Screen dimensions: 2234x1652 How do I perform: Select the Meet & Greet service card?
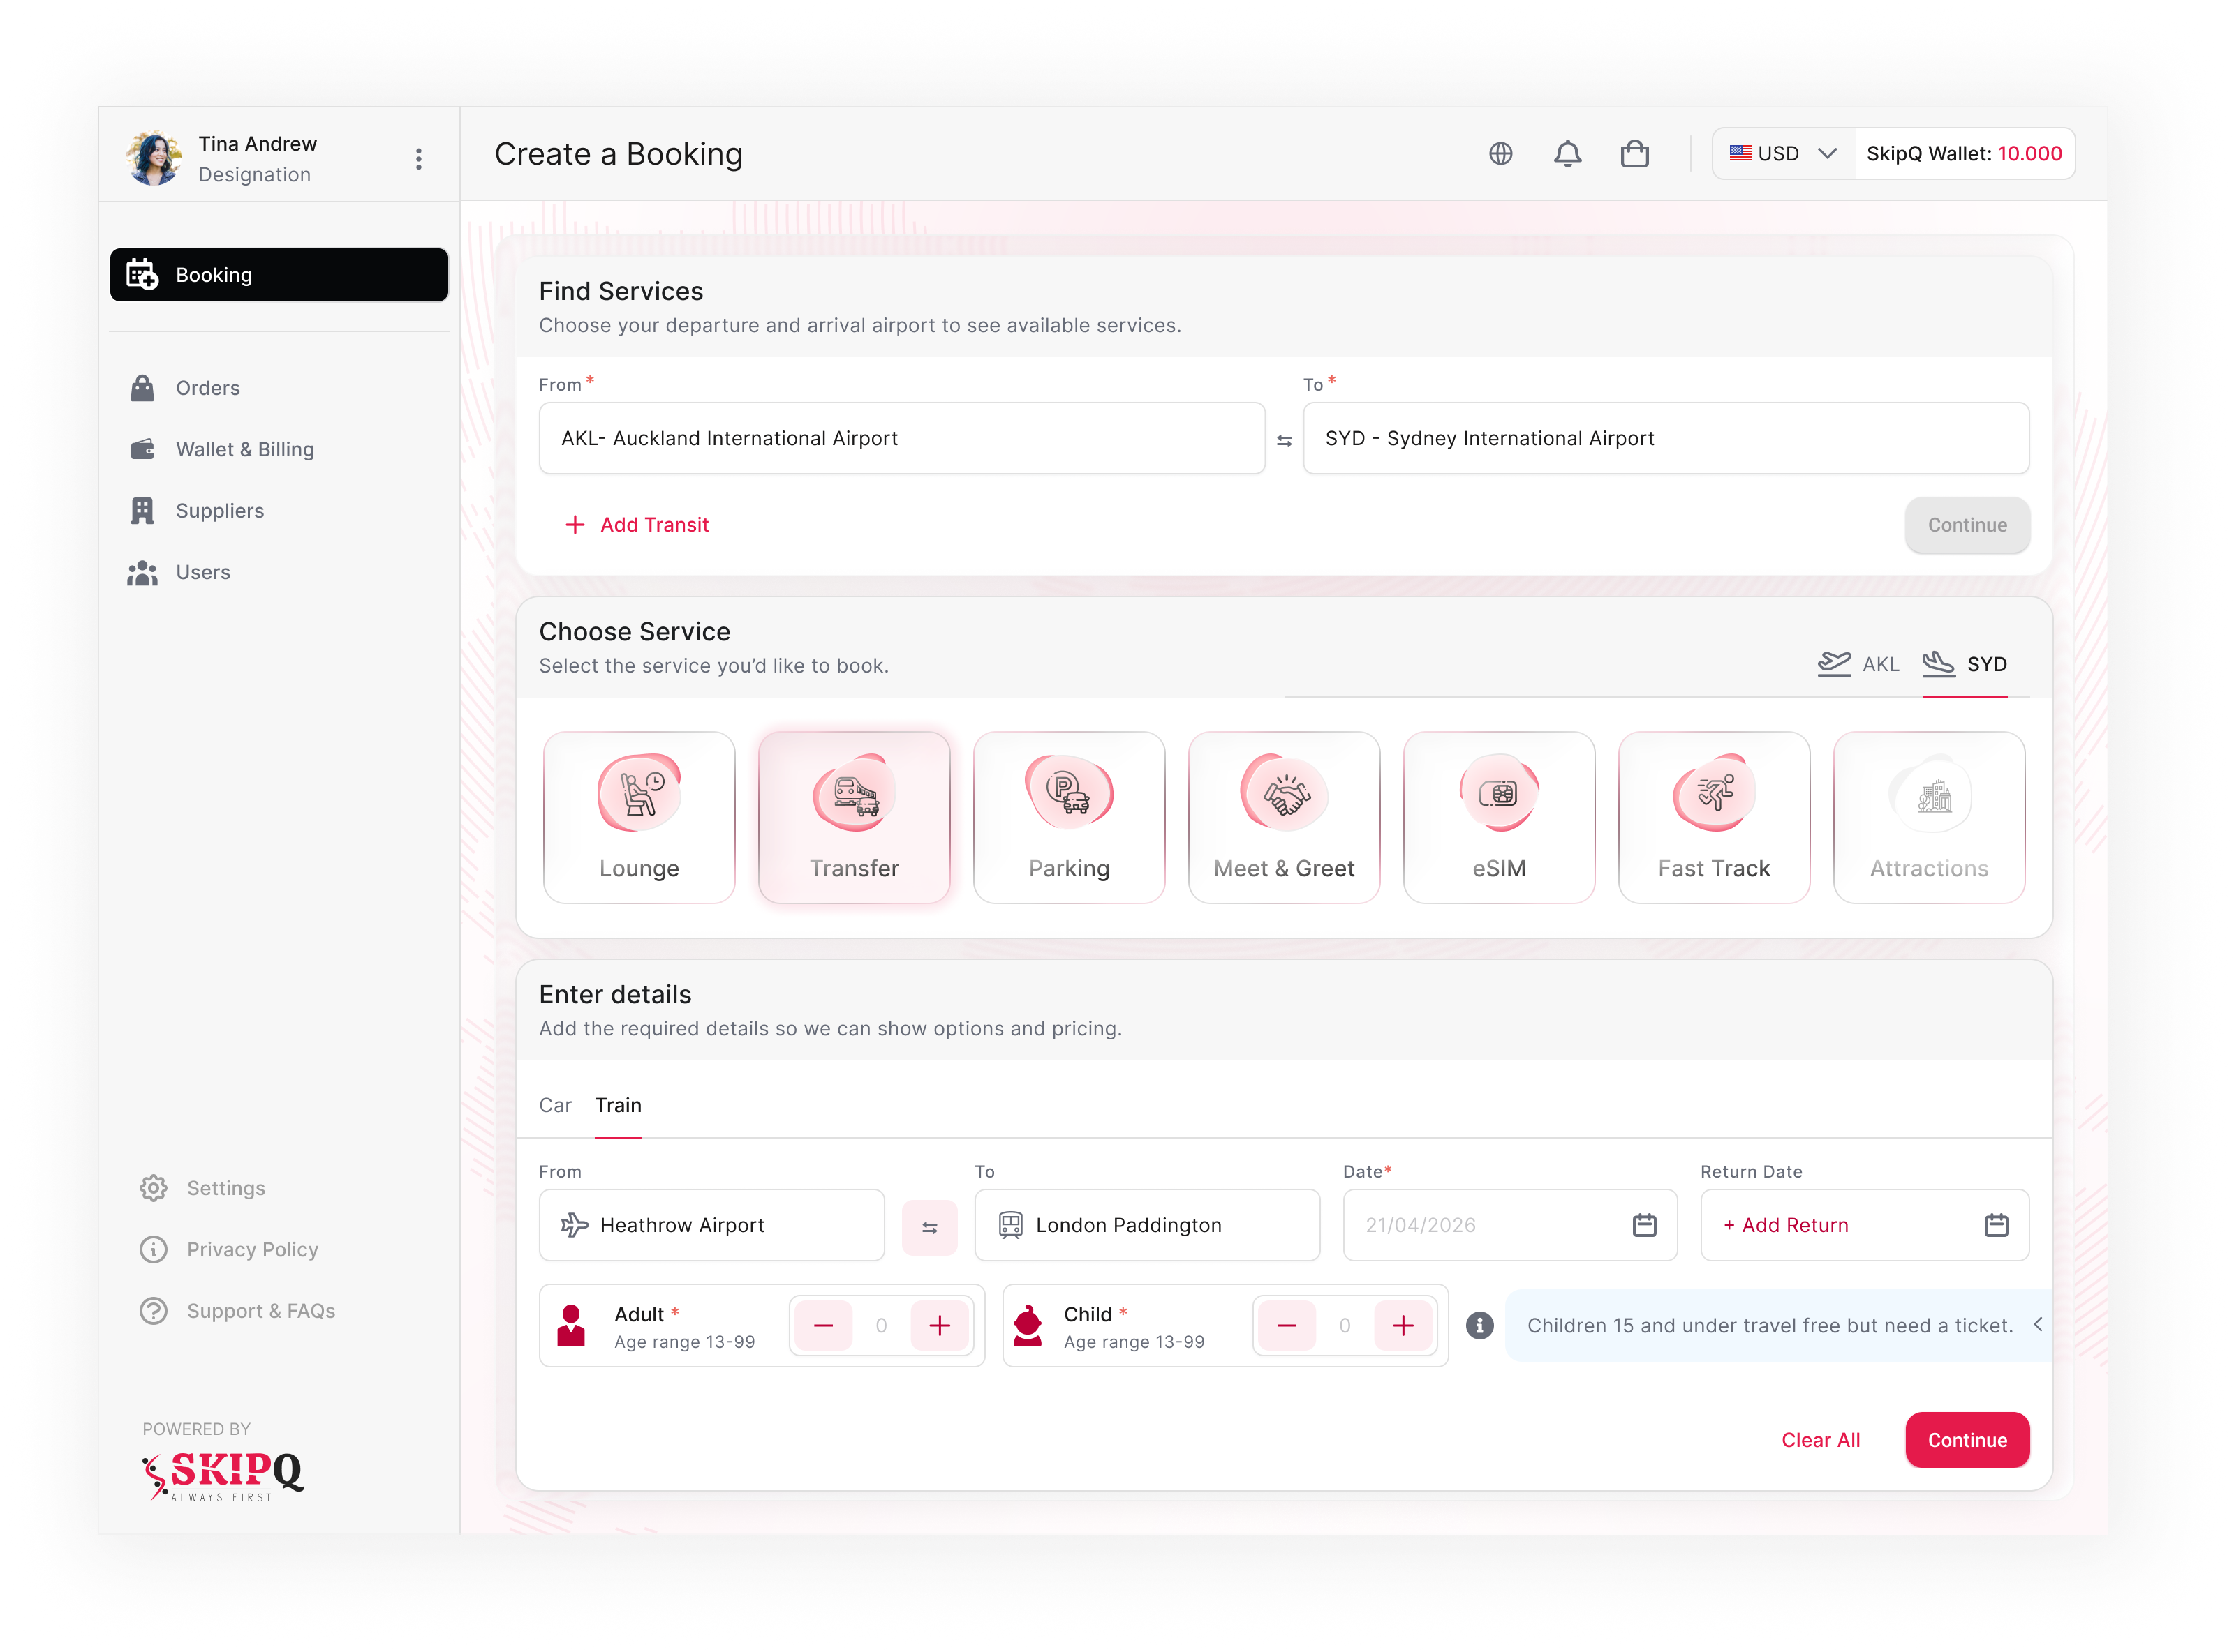point(1284,817)
